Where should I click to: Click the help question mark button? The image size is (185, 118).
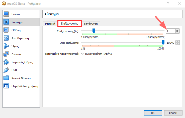(168, 3)
